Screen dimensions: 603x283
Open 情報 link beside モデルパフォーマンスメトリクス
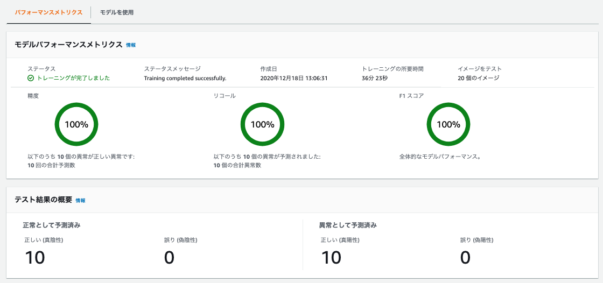(x=131, y=45)
